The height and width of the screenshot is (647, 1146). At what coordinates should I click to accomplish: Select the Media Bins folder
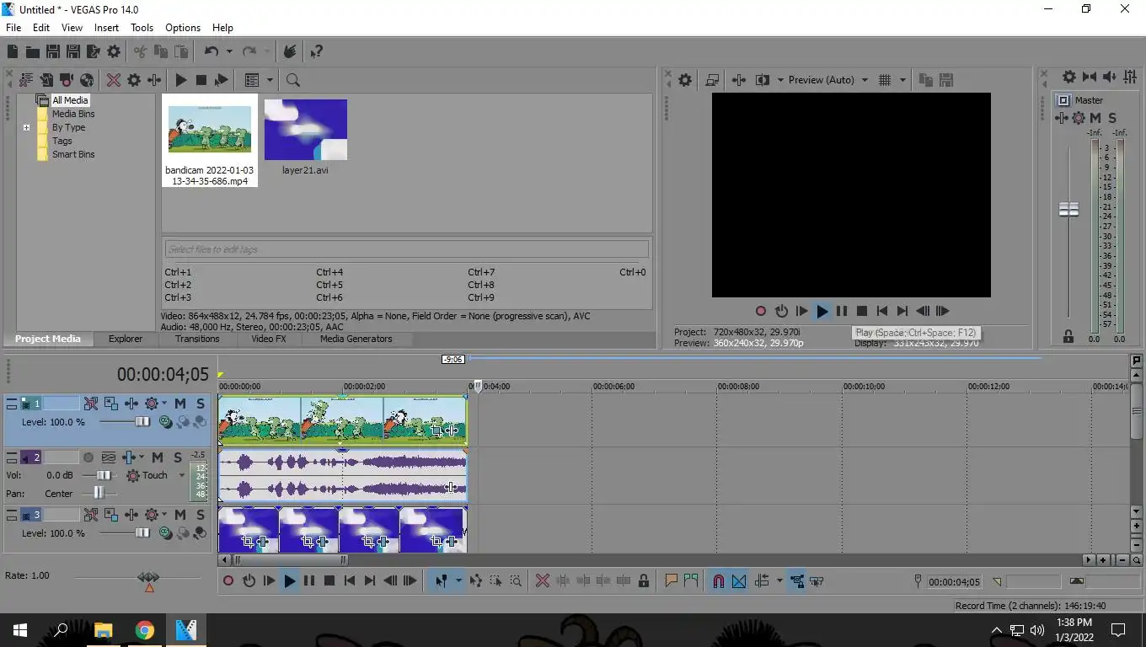point(73,114)
